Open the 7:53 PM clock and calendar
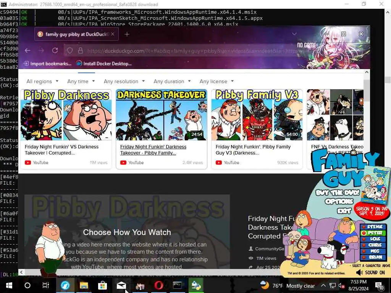The height and width of the screenshot is (293, 391). point(358,285)
